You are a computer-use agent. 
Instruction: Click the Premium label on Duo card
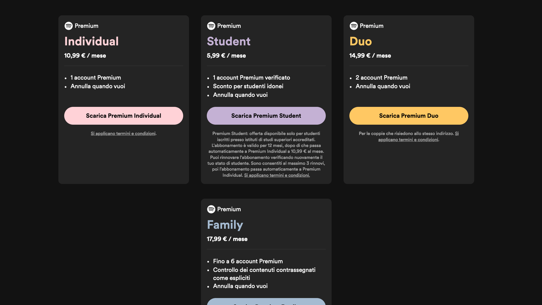pyautogui.click(x=372, y=26)
